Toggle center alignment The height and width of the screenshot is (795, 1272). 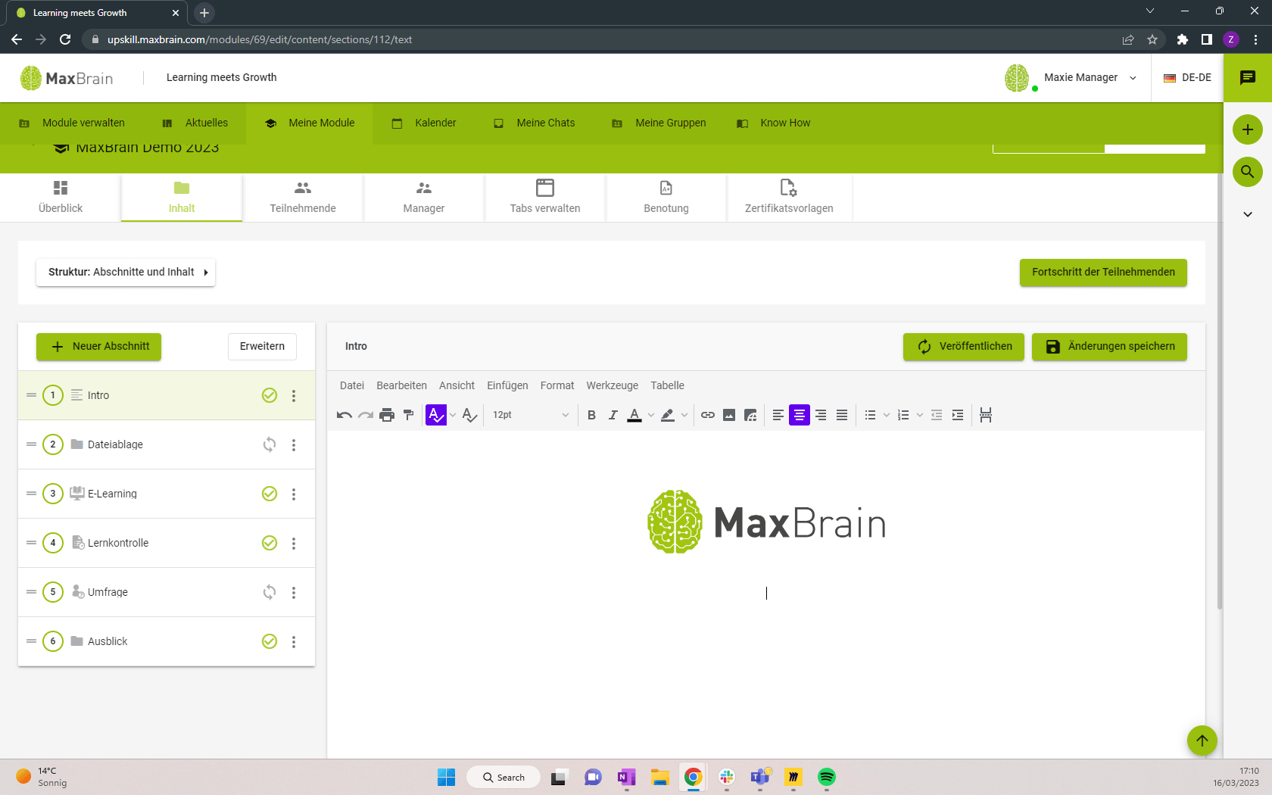pos(799,415)
